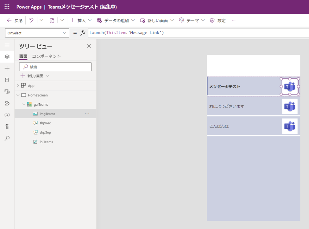This screenshot has height=229, width=309.
Task: Select HomeScreen in tree view
Action: click(38, 95)
